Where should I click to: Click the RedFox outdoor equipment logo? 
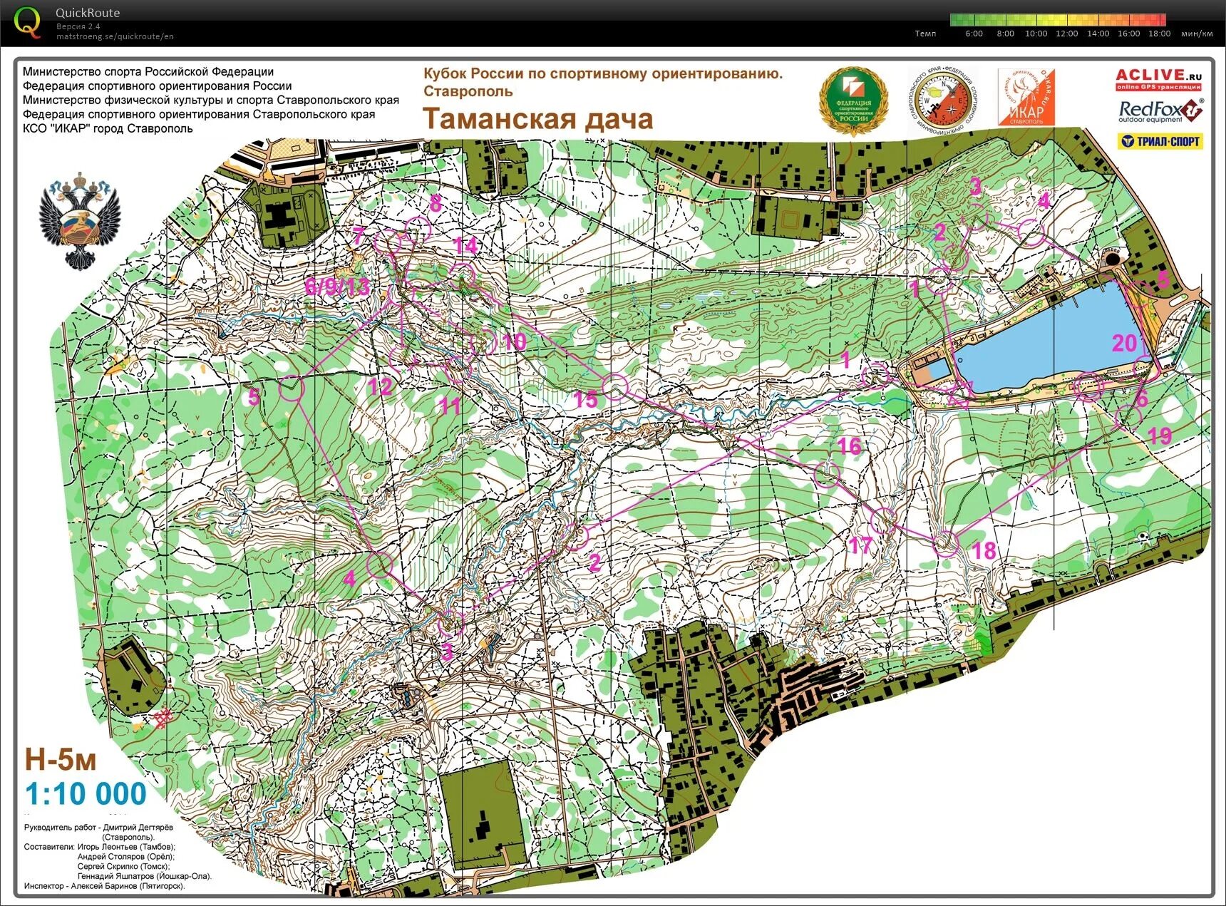(x=1160, y=111)
